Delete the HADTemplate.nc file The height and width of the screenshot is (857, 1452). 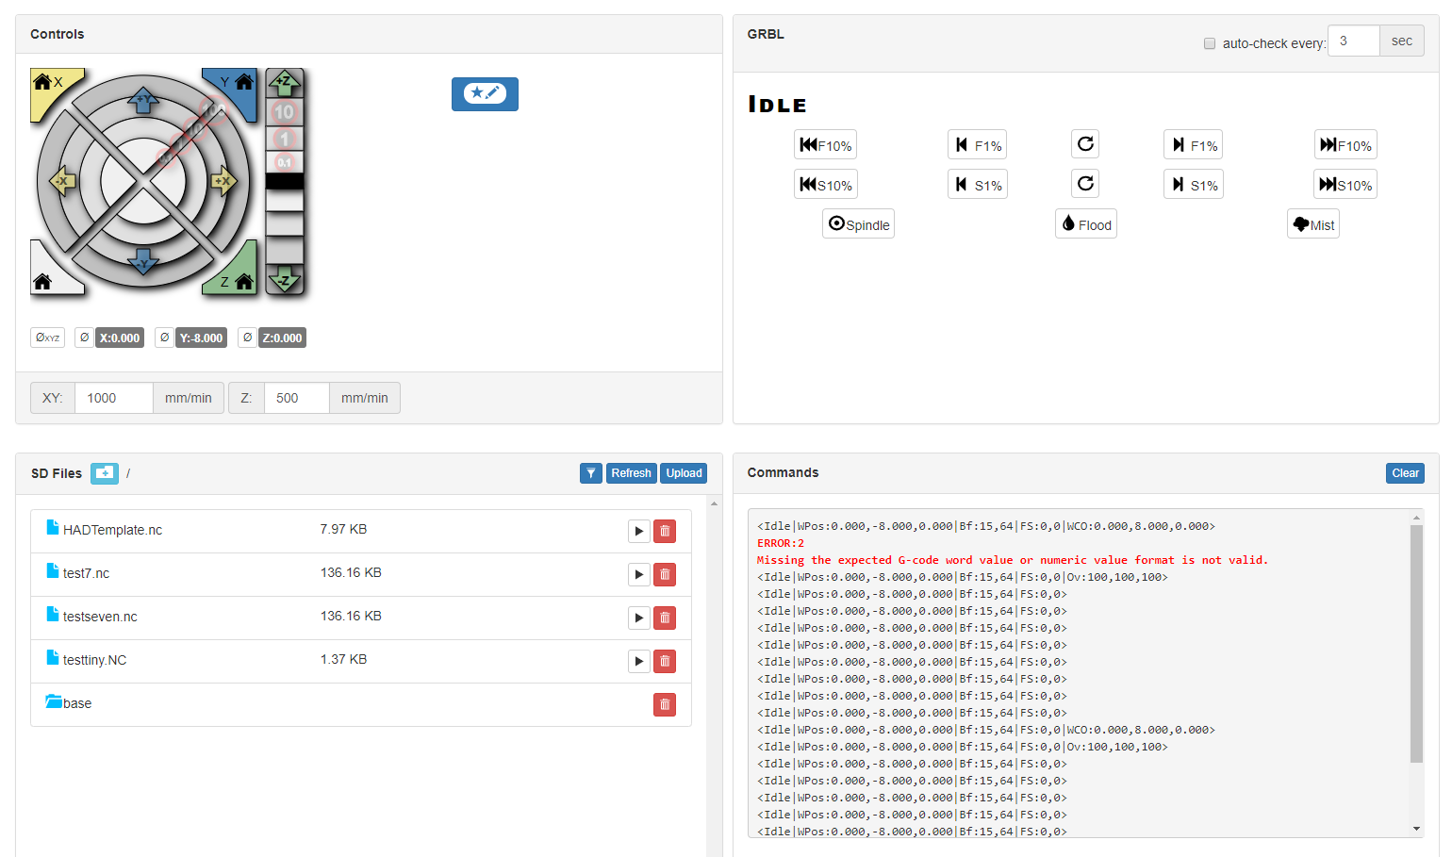(x=665, y=531)
